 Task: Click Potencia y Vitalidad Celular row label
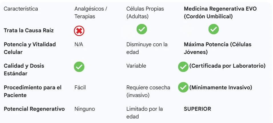coord(30,48)
